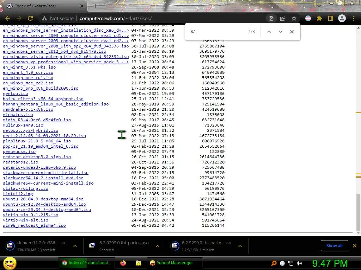This screenshot has height=270, width=361.
Task: Download minix_R3.4.0rc6-d5e4fc0.iso
Action: click(37, 120)
